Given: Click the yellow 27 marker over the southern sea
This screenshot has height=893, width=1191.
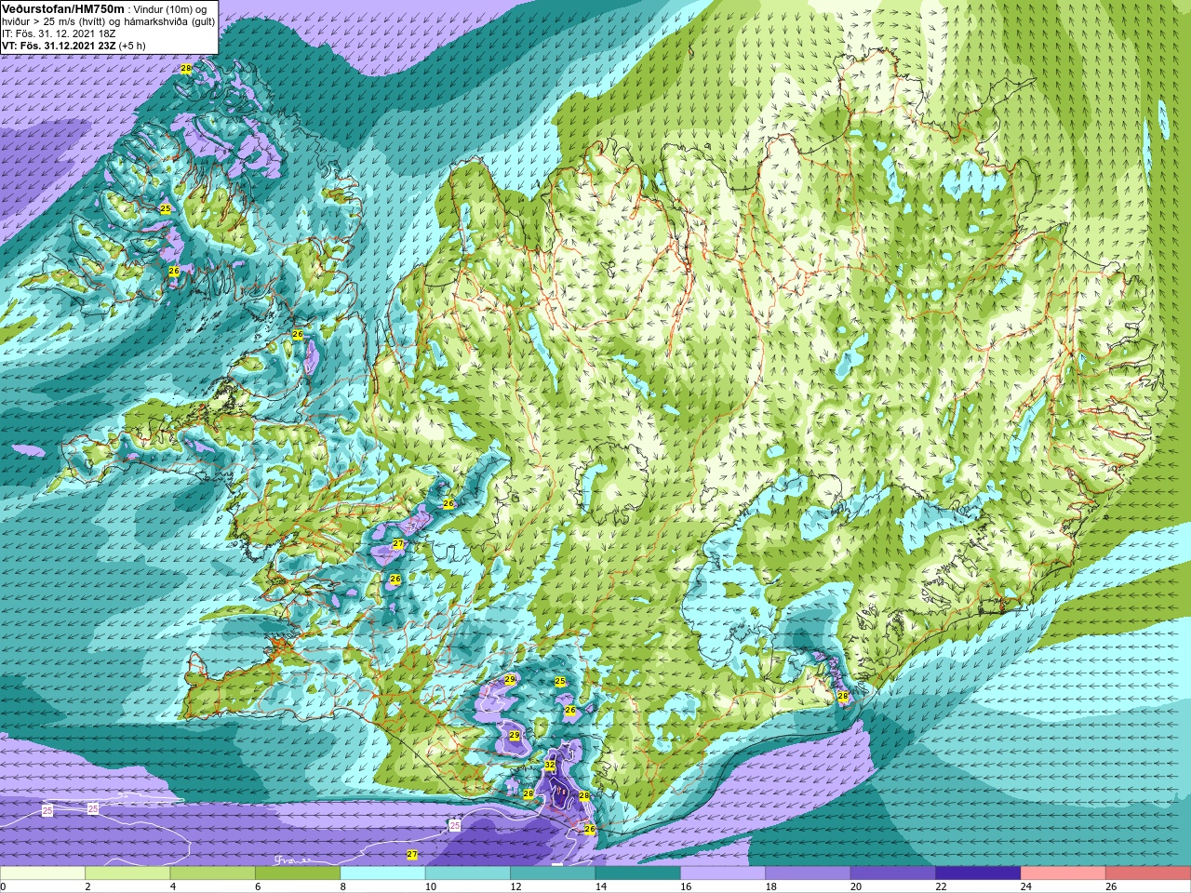Looking at the screenshot, I should (x=412, y=854).
